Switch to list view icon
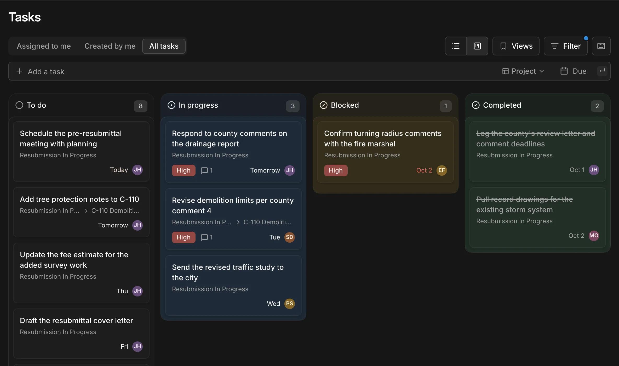Image resolution: width=619 pixels, height=366 pixels. [456, 46]
